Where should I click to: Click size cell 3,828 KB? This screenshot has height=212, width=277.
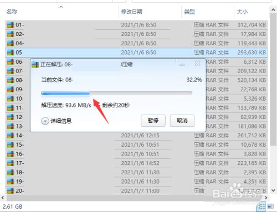tap(255, 154)
